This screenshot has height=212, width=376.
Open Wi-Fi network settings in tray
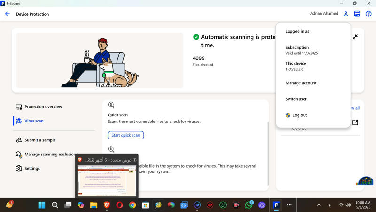[341, 205]
